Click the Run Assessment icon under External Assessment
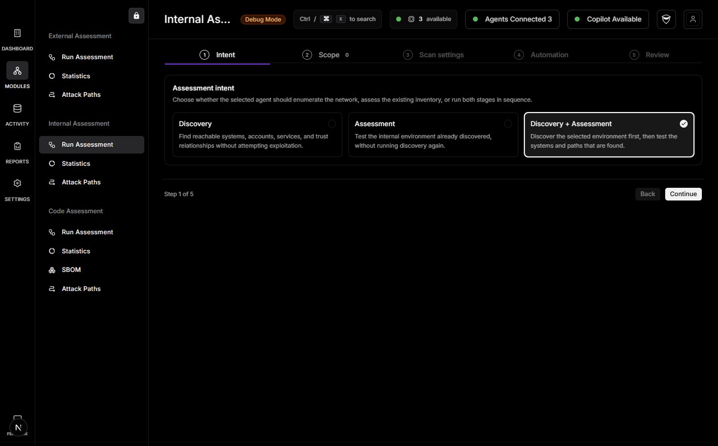This screenshot has height=446, width=718. (x=52, y=57)
